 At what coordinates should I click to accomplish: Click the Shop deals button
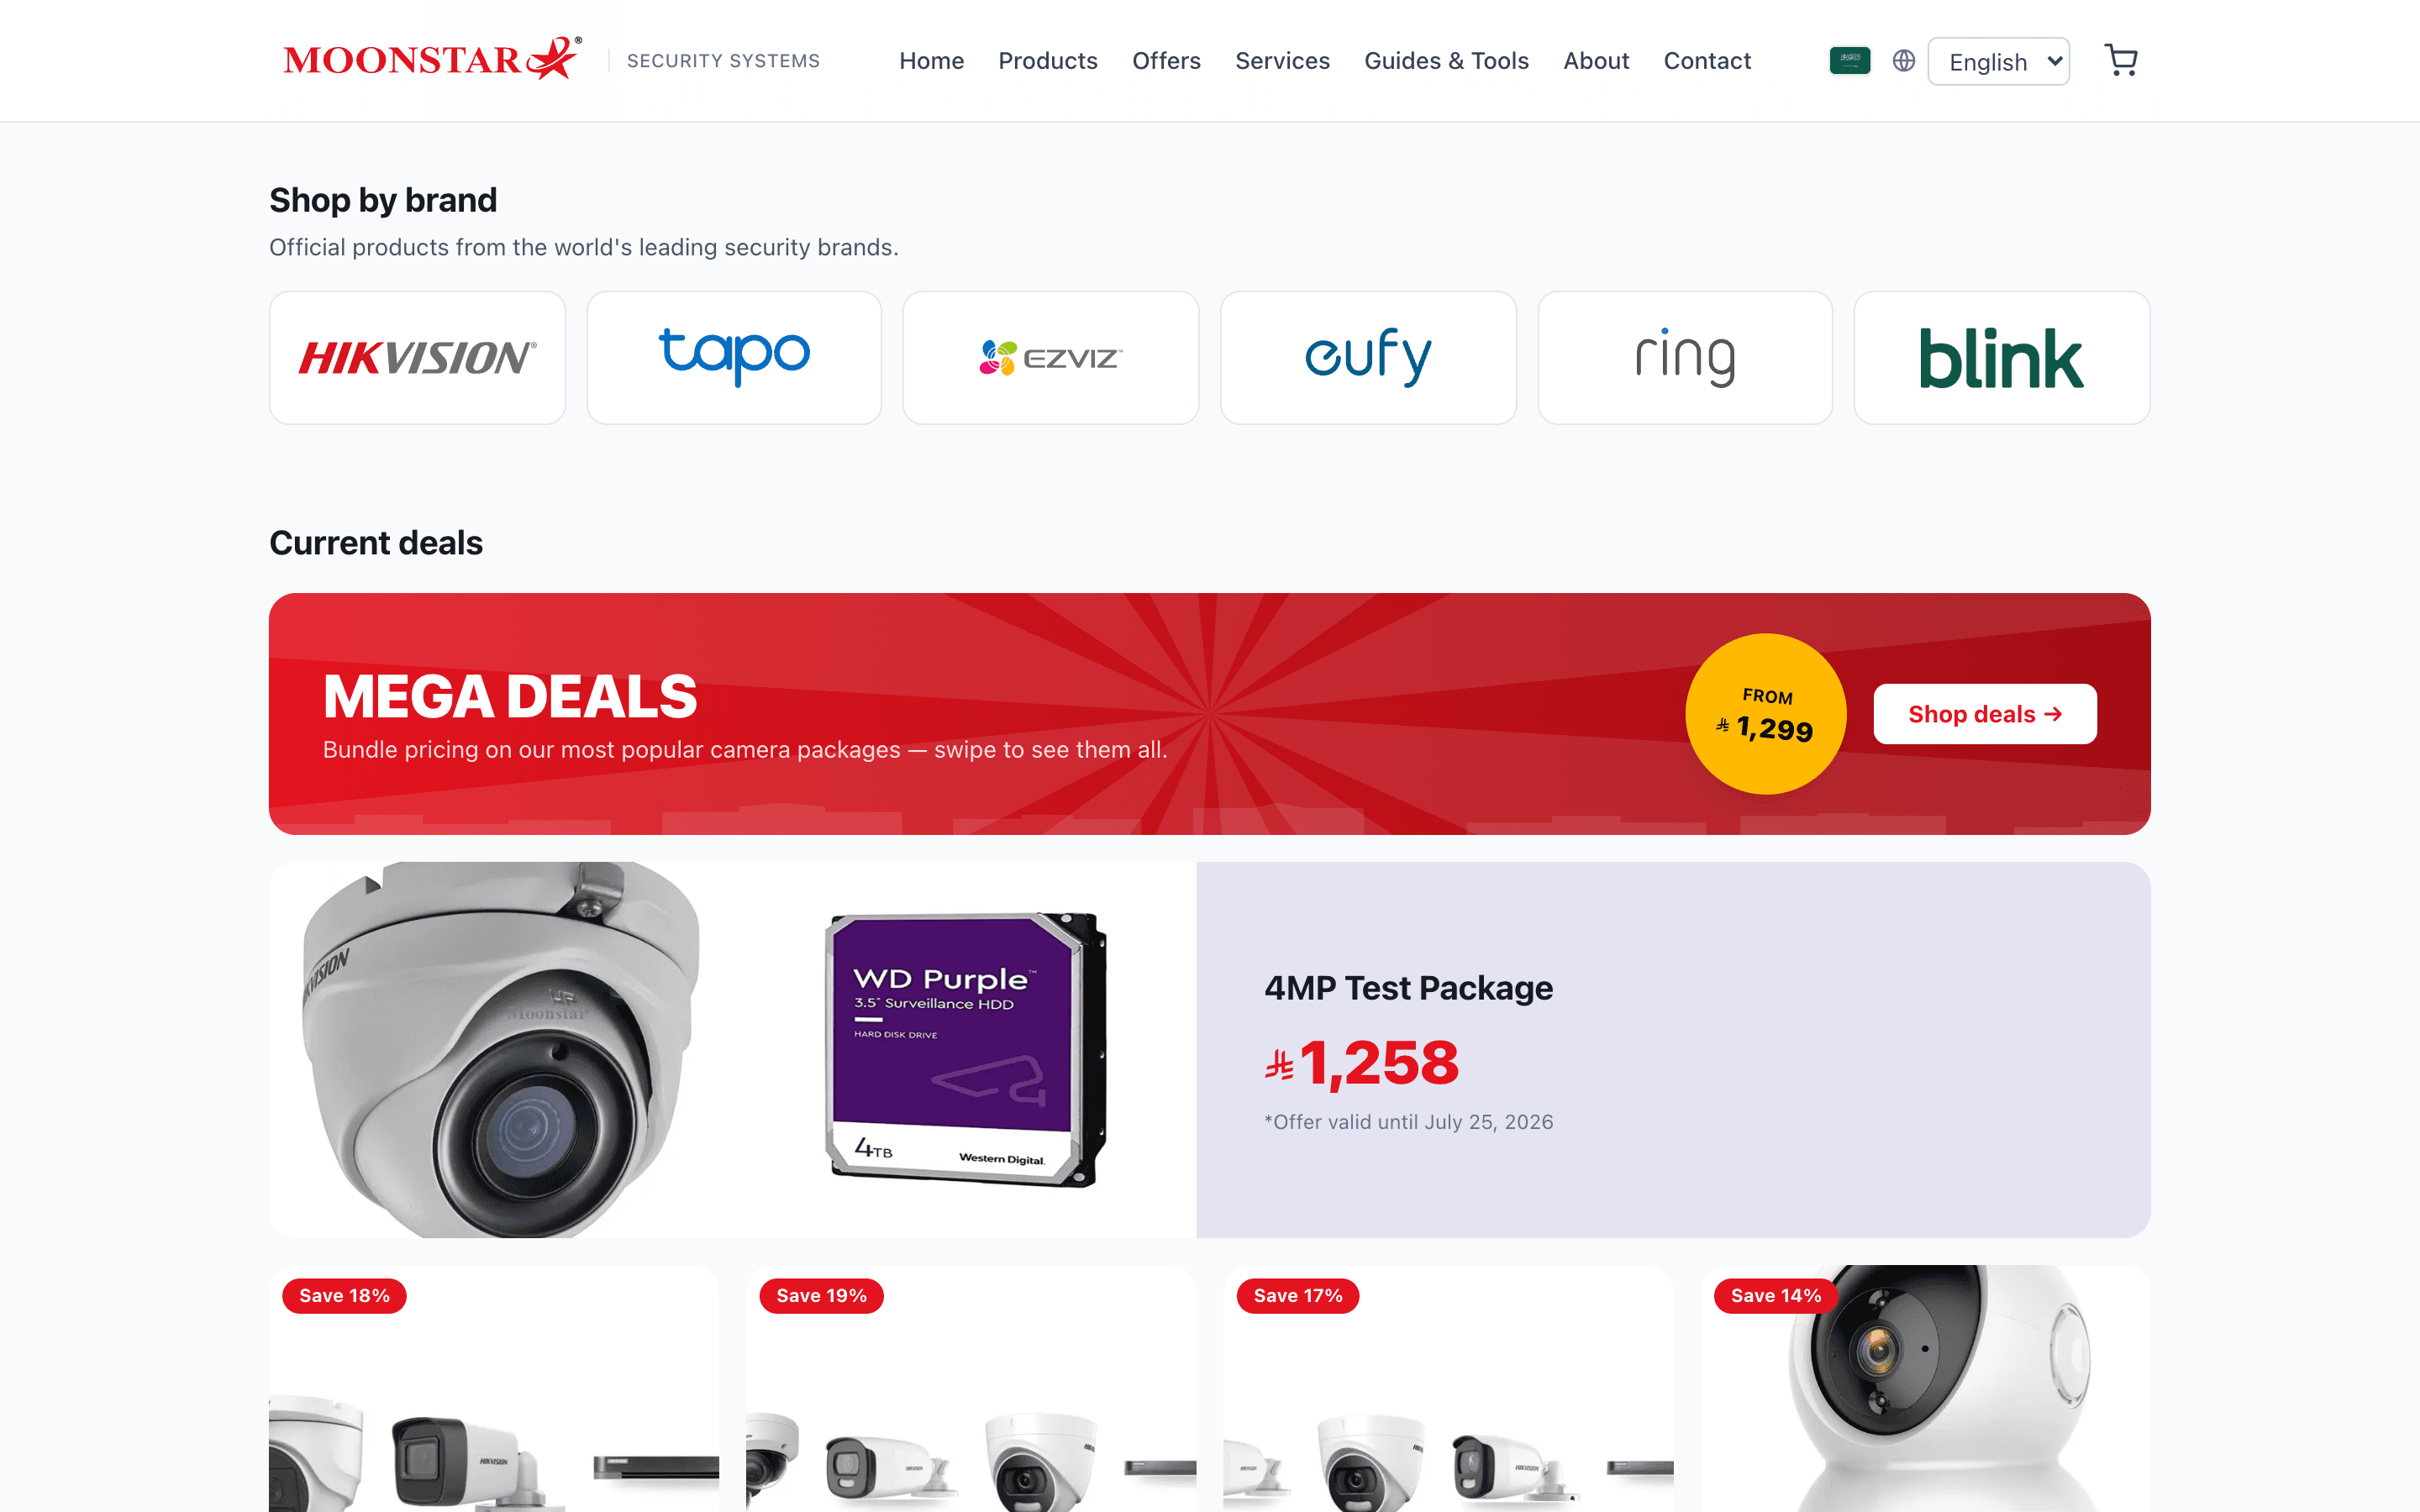1985,714
